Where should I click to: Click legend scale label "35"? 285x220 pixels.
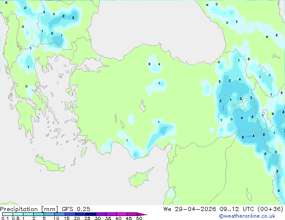[x=108, y=218]
